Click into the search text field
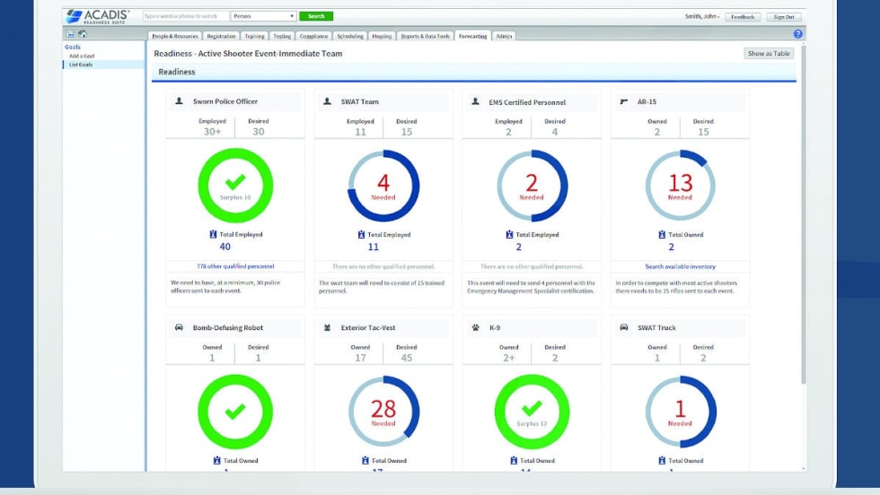Viewport: 880px width, 495px height. pyautogui.click(x=185, y=16)
